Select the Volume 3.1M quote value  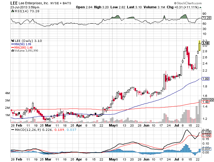[x=154, y=7]
